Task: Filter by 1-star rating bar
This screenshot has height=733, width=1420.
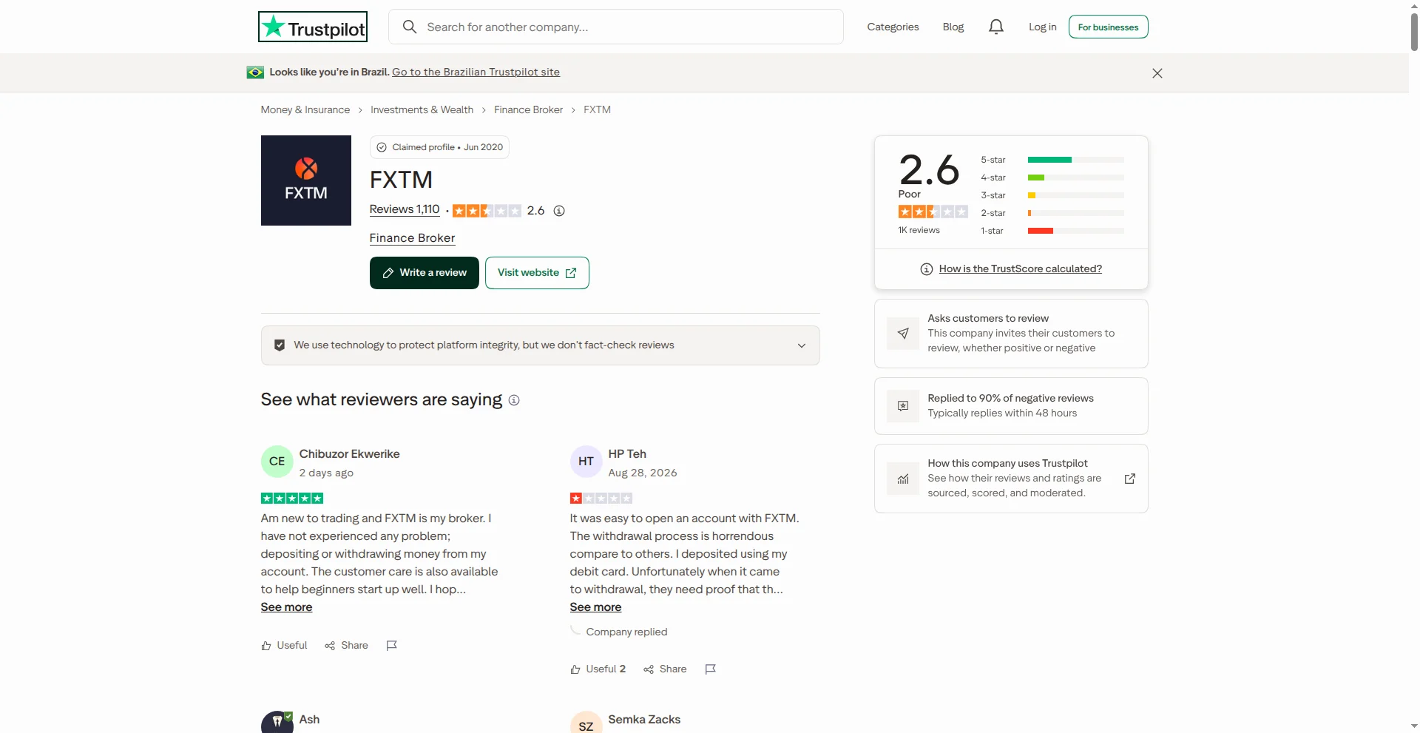Action: pos(1076,231)
